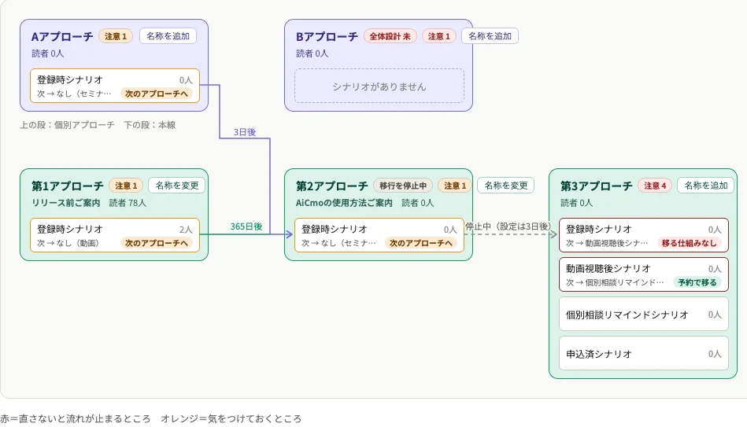This screenshot has width=747, height=427.
Task: Click 読者 78人 count text
Action: click(128, 203)
